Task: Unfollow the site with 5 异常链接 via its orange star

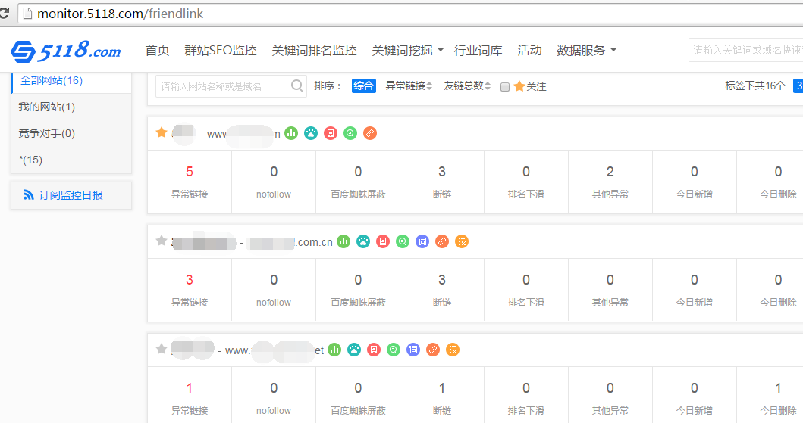Action: click(162, 133)
